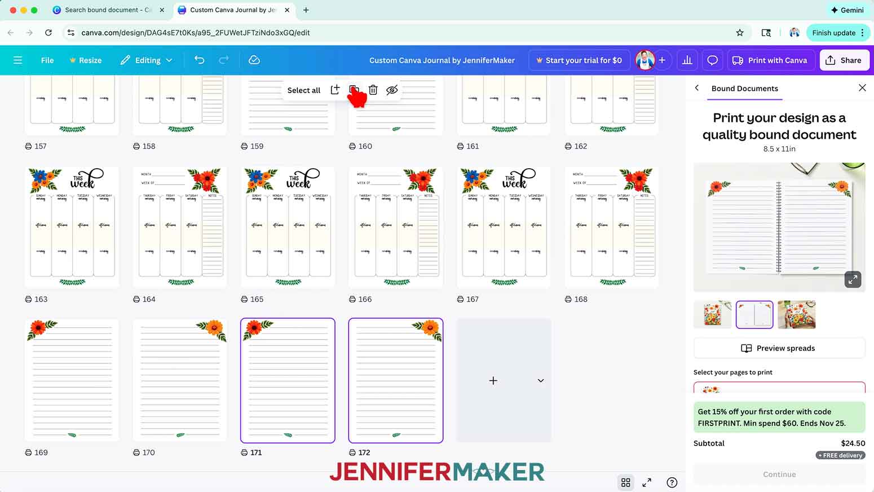874x492 pixels.
Task: Switch to the Search bound document tab
Action: click(107, 10)
